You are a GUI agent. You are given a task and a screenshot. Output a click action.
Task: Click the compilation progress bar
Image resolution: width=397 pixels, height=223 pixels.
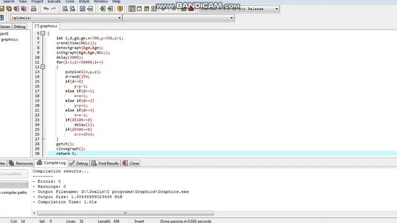14,185
